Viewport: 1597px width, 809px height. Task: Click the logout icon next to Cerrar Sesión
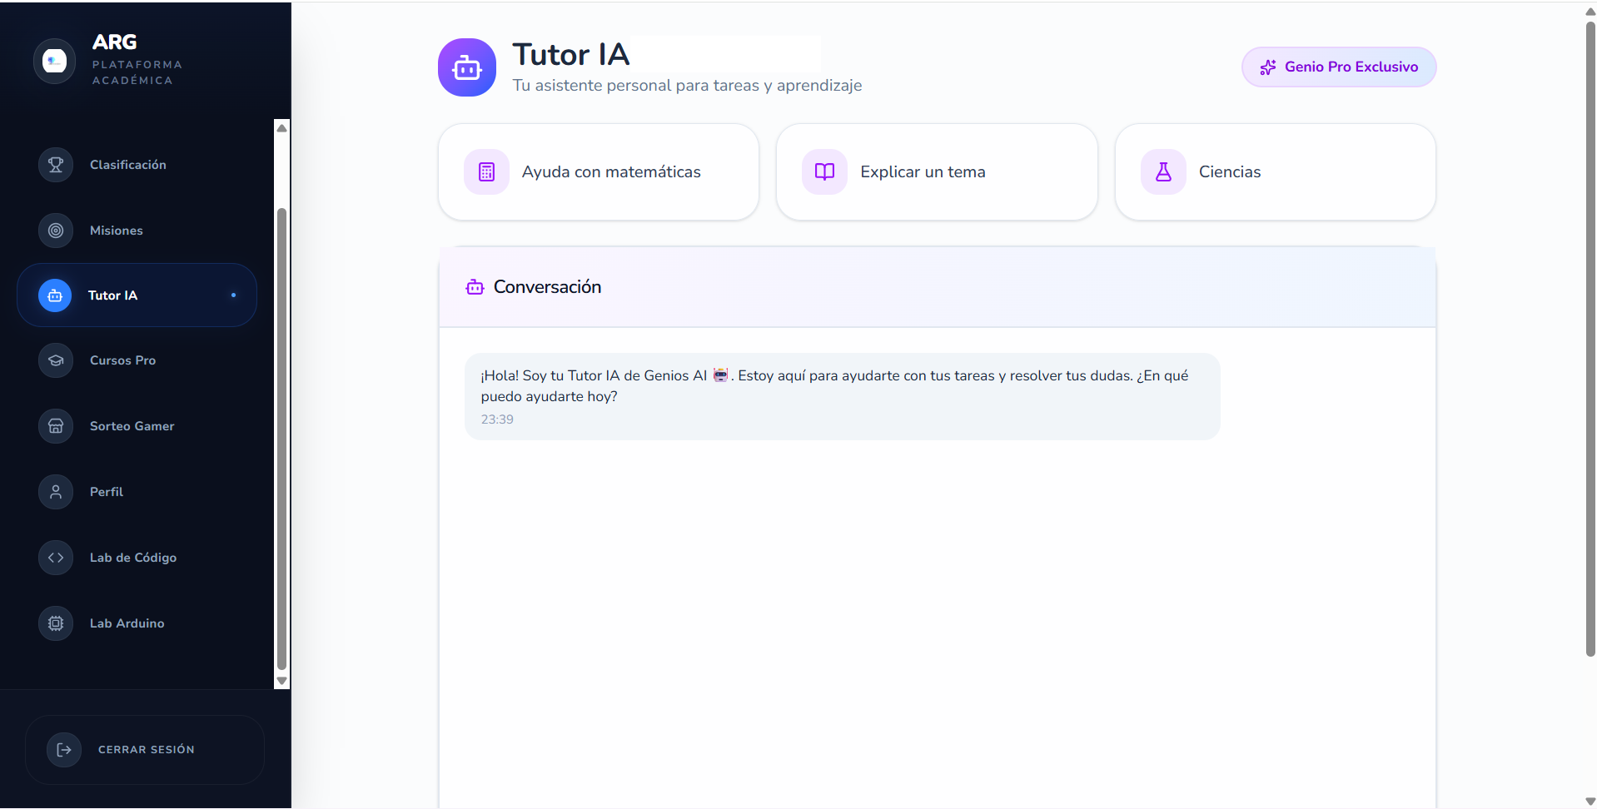click(x=65, y=749)
